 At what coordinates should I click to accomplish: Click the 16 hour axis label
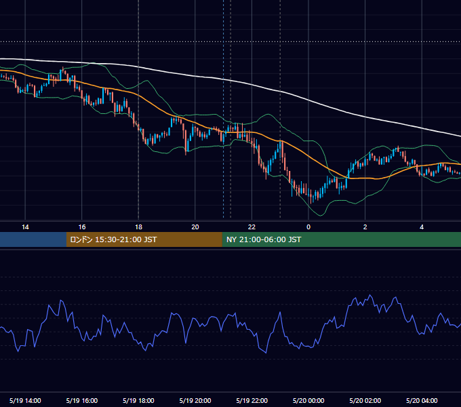pyautogui.click(x=82, y=227)
